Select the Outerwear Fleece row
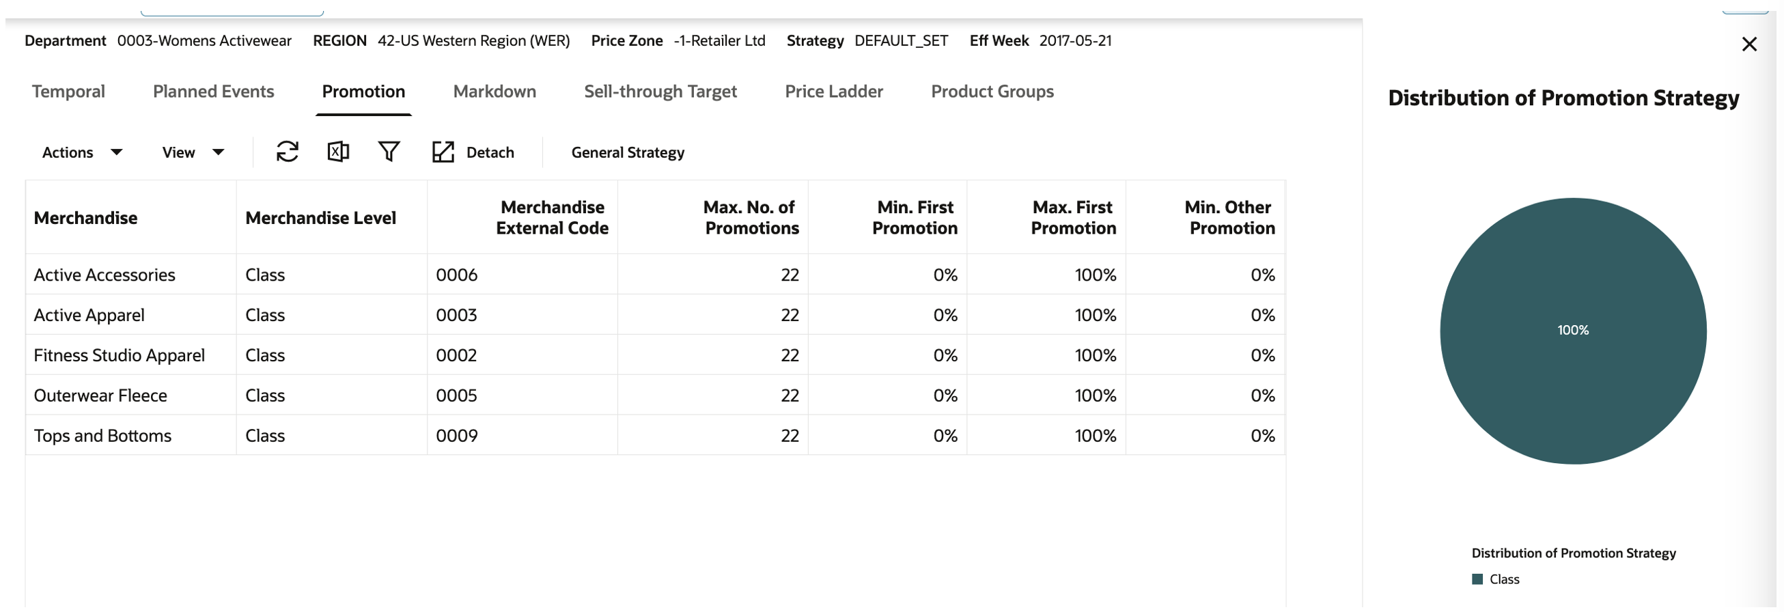1784x612 pixels. click(655, 395)
